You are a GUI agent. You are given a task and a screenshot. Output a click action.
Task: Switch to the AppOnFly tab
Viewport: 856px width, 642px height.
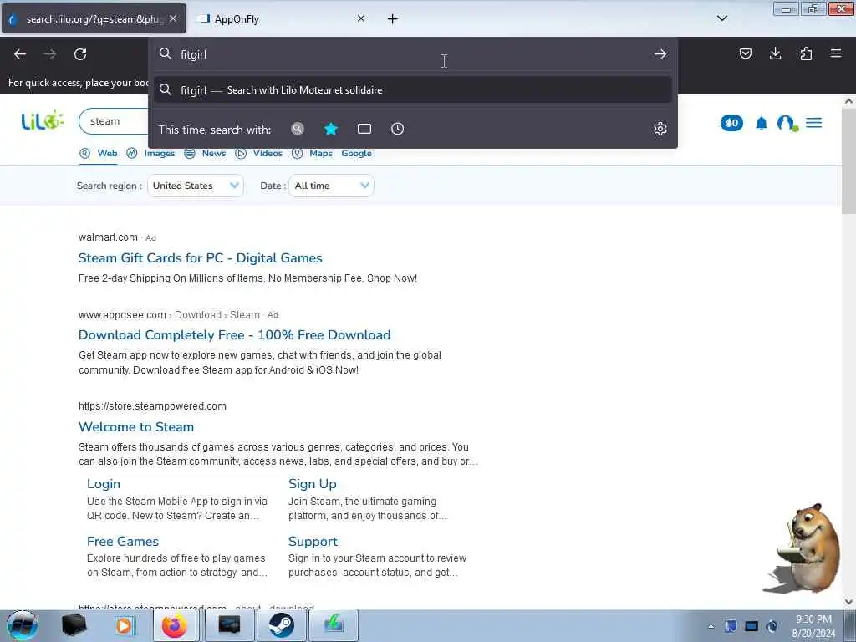(282, 19)
